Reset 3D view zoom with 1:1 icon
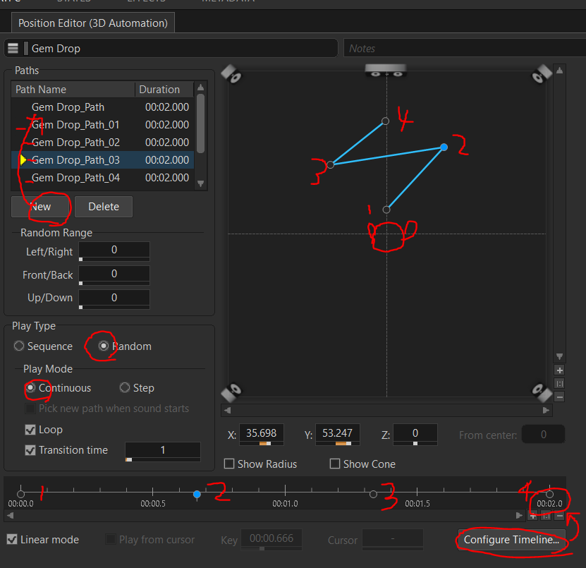This screenshot has width=586, height=568. [559, 383]
